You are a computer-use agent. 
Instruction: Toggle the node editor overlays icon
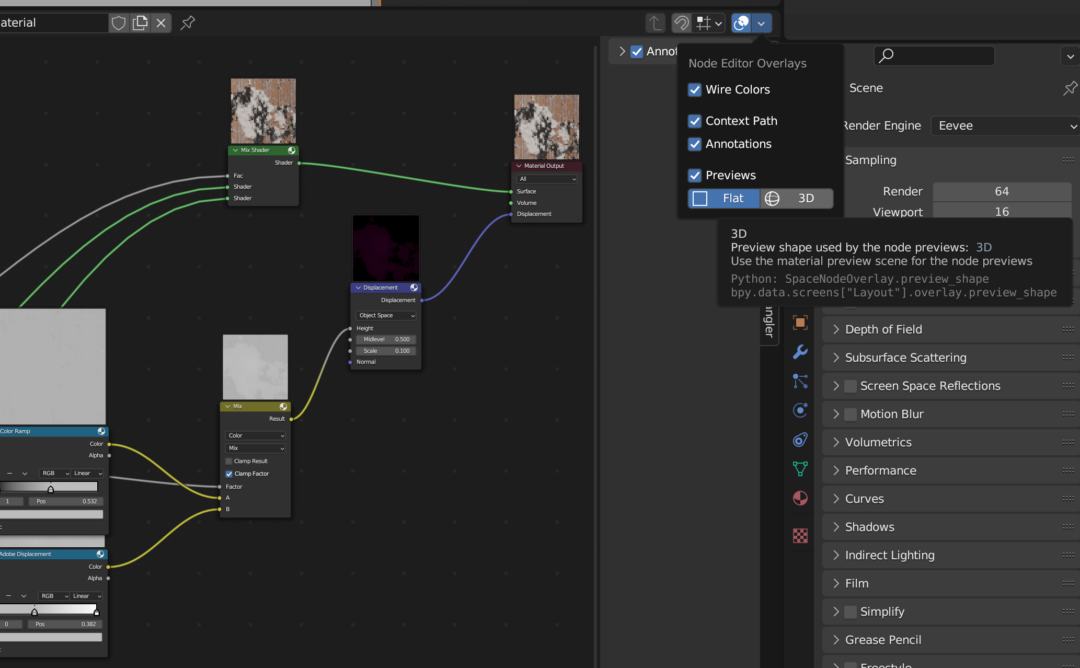click(x=741, y=23)
